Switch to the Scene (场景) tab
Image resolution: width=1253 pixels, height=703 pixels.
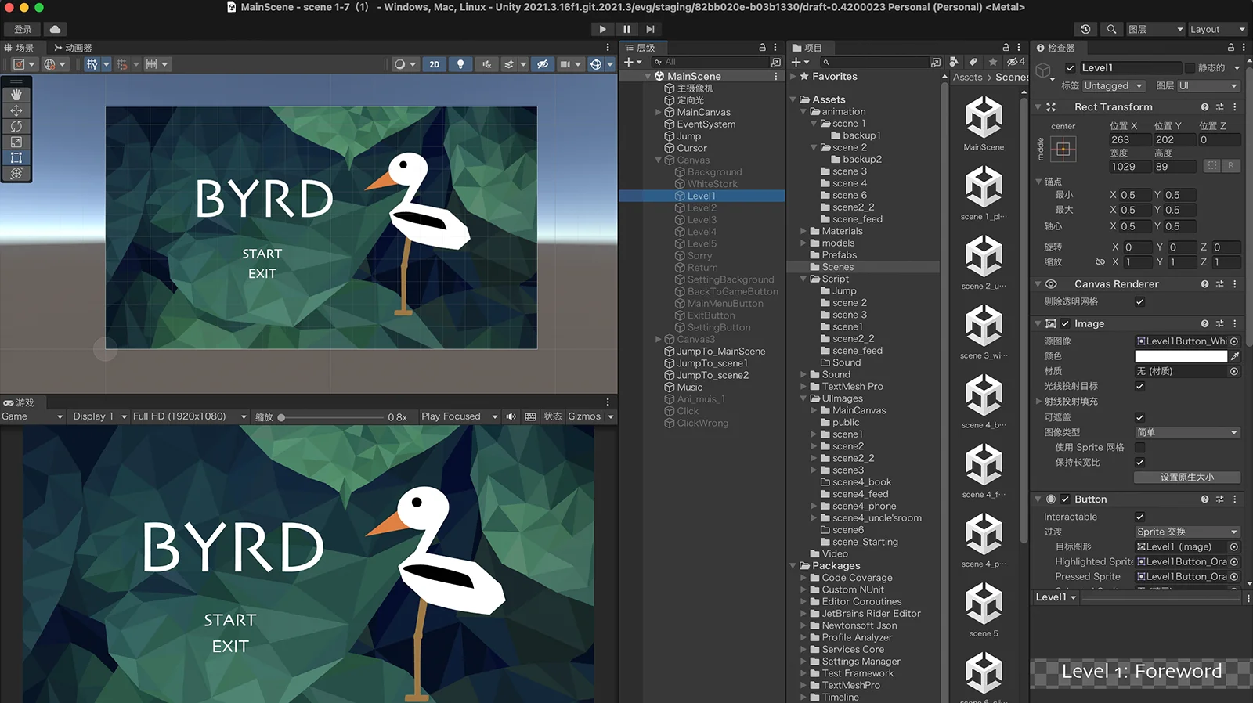pos(20,48)
